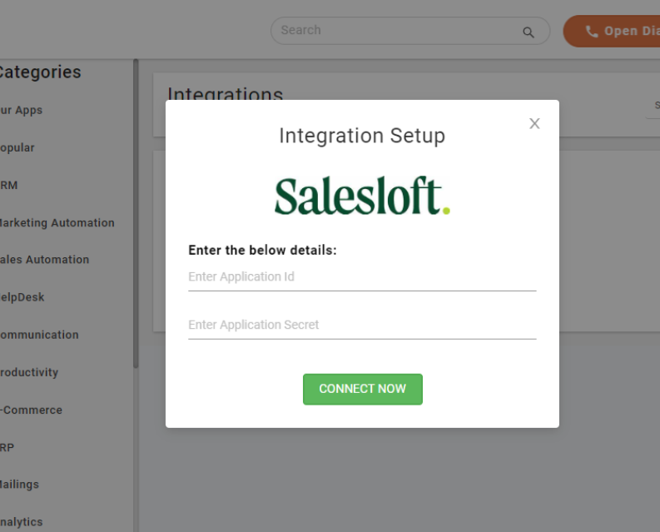Select the Communication category

click(x=39, y=335)
